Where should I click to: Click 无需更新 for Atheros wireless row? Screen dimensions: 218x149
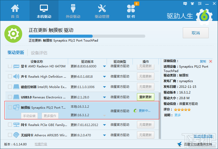[146, 135]
